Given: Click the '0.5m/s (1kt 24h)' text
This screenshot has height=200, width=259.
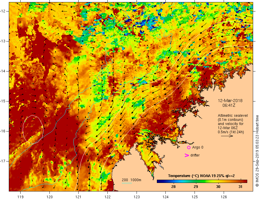Looking at the screenshot, I should click(x=231, y=132).
